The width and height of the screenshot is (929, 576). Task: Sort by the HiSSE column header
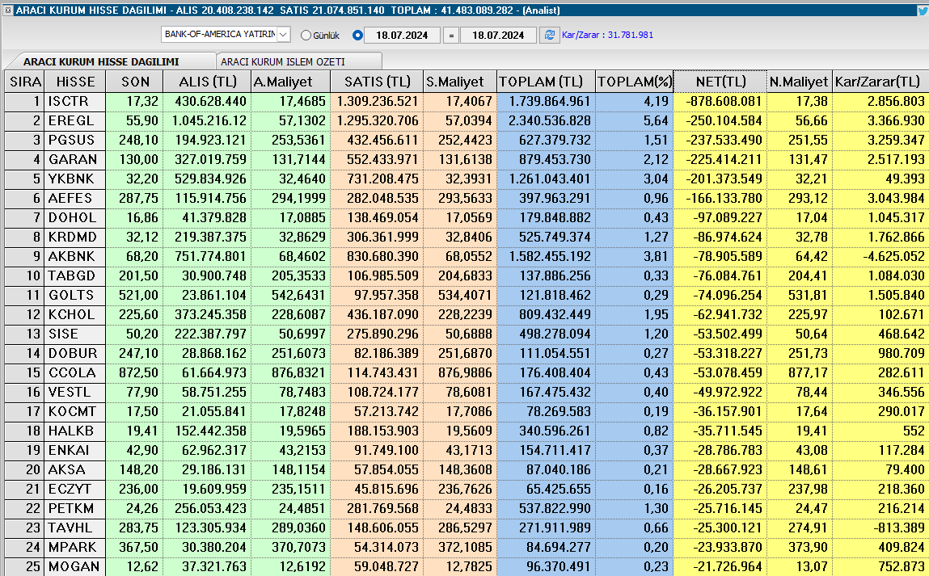(75, 82)
